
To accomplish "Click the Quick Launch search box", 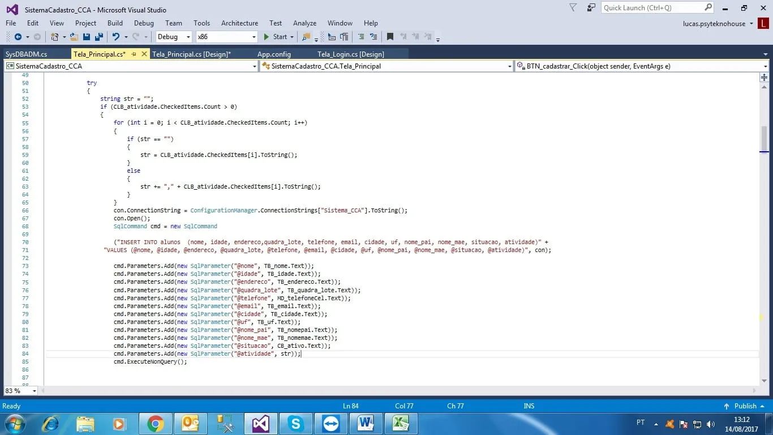I will point(652,8).
